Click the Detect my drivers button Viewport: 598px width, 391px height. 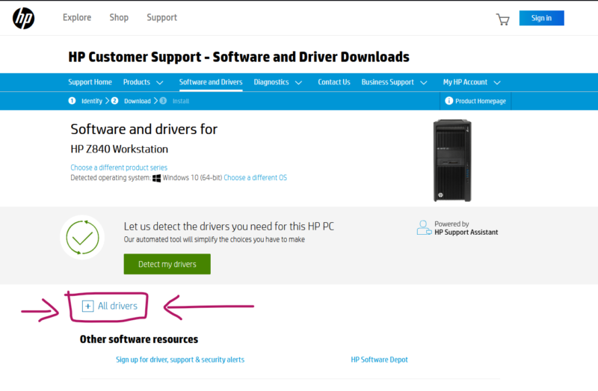(x=167, y=264)
